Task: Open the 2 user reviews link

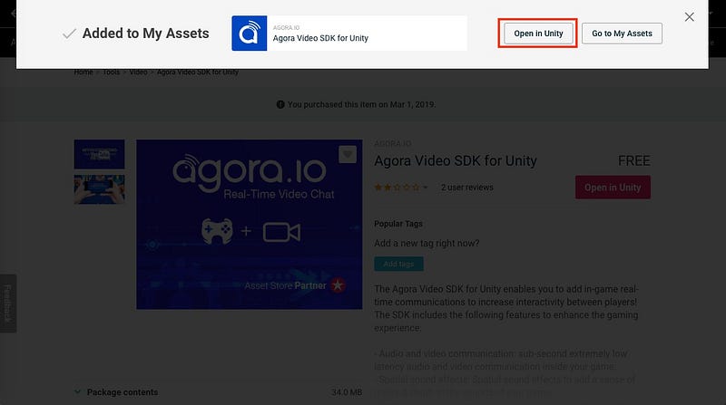Action: coord(466,188)
